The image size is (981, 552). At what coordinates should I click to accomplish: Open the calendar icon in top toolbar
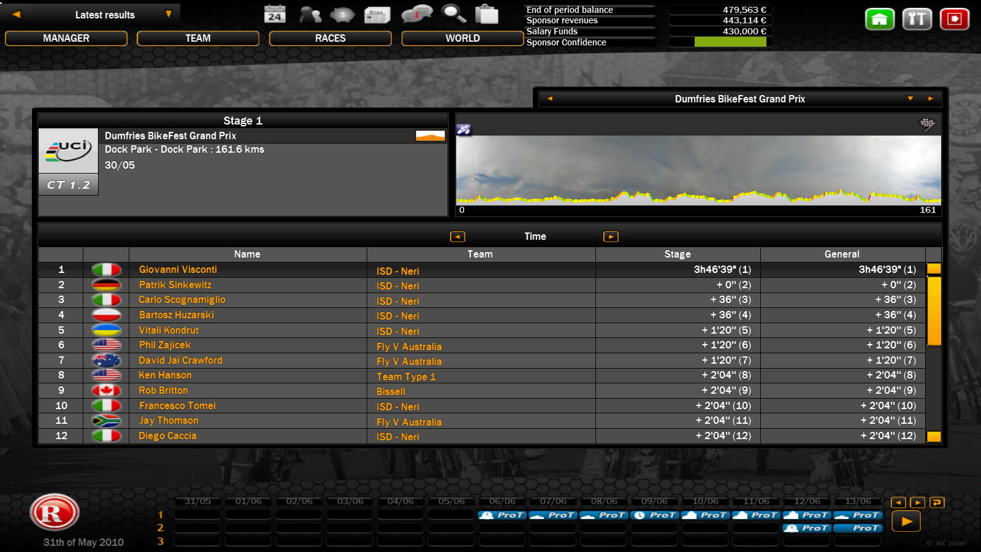coord(275,14)
